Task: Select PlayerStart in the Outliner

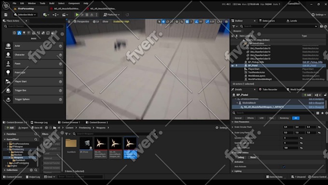Action: tap(254, 69)
